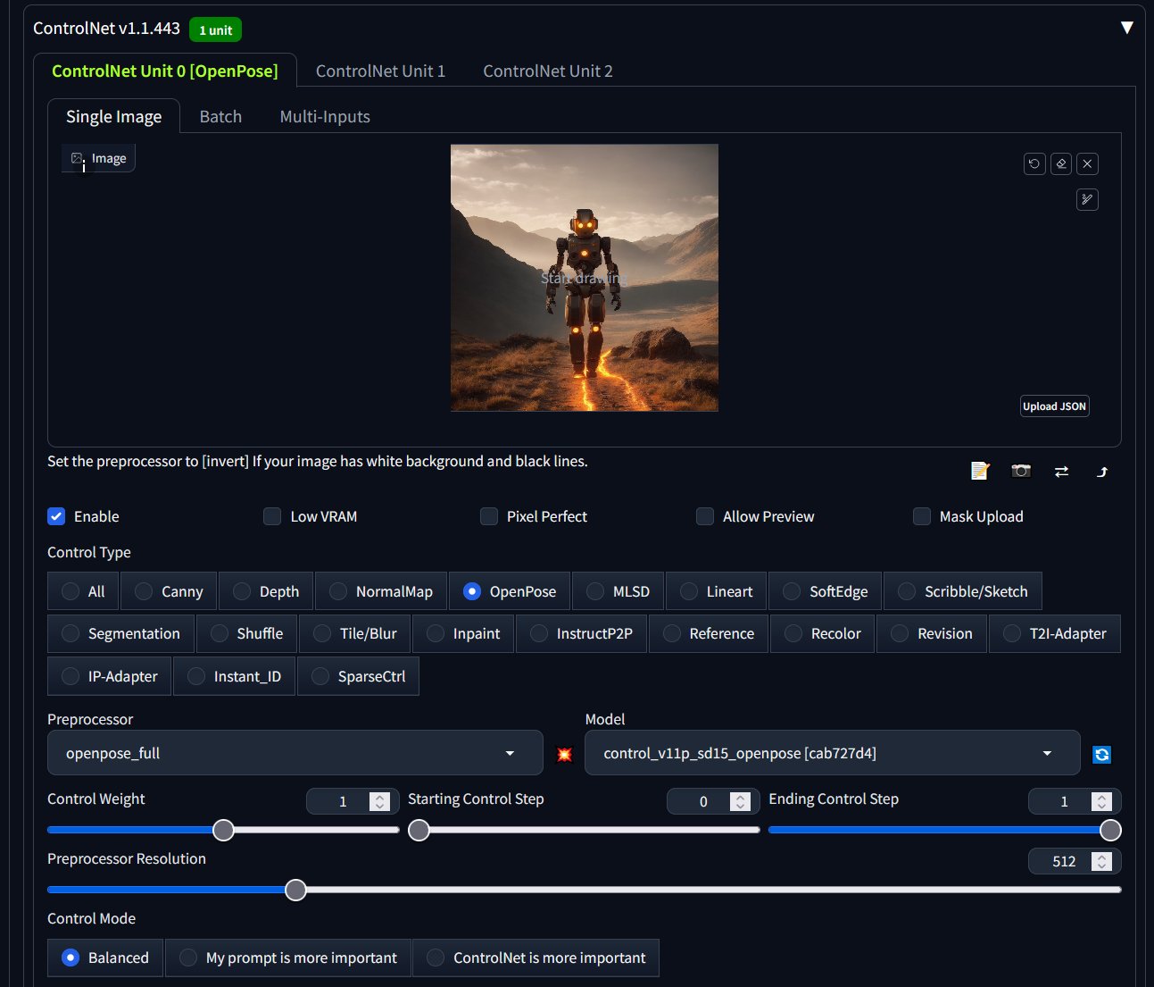The image size is (1154, 987).
Task: Click Ending Control Step stepper arrows
Action: tap(1102, 801)
